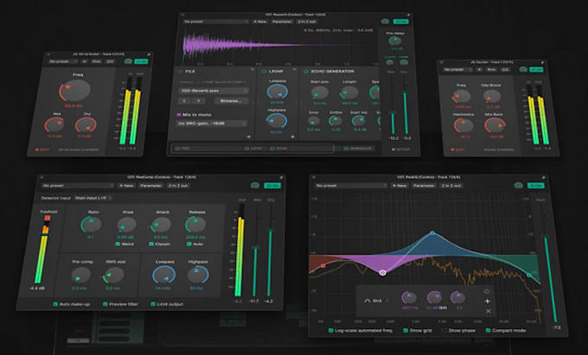Click Parameter menu in ReaComp
This screenshot has height=355, width=588.
[x=150, y=186]
